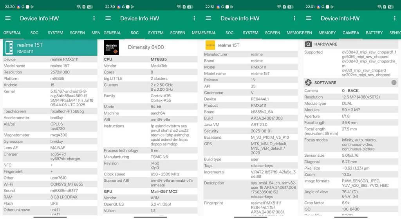Tap the Wi-Fi status icon in the GENERAL screen
Viewport: 401px width, 220px height.
(78, 7)
